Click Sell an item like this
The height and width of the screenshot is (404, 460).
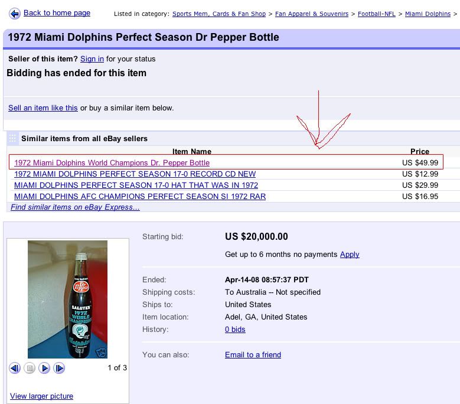[43, 108]
